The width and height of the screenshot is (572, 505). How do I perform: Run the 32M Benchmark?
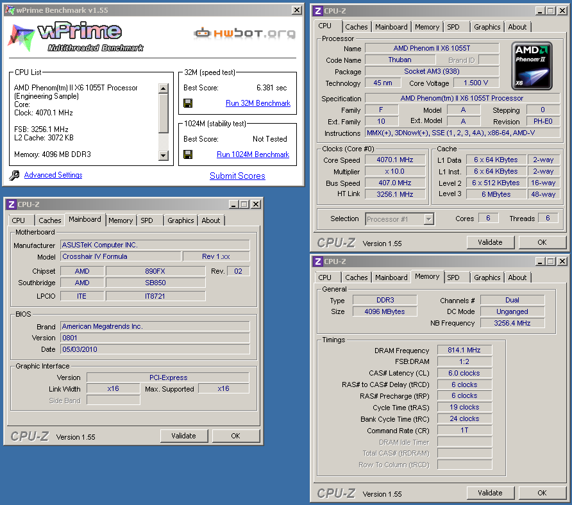coord(258,103)
